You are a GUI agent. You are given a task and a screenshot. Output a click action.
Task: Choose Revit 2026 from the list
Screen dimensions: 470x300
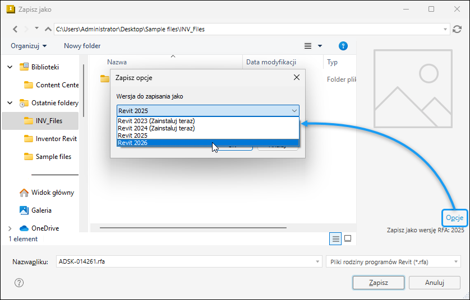[208, 143]
